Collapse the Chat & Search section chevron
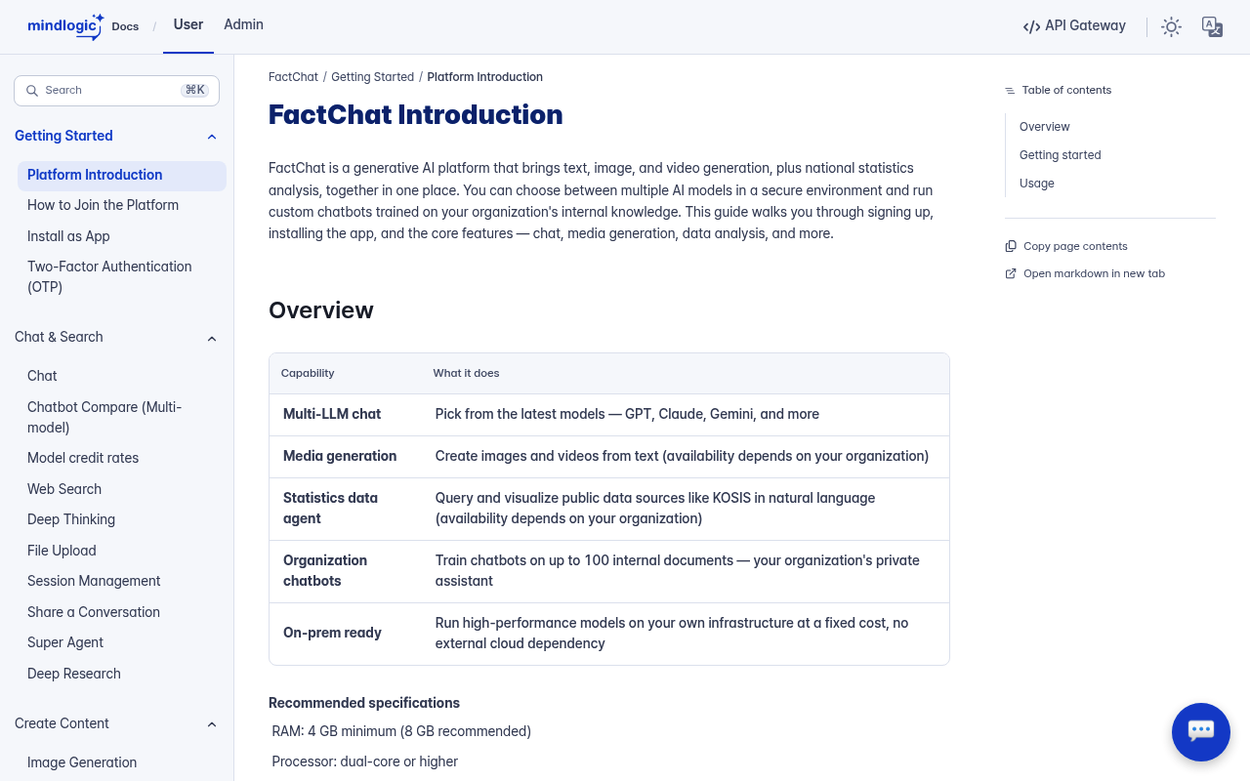The image size is (1250, 781). (x=212, y=338)
